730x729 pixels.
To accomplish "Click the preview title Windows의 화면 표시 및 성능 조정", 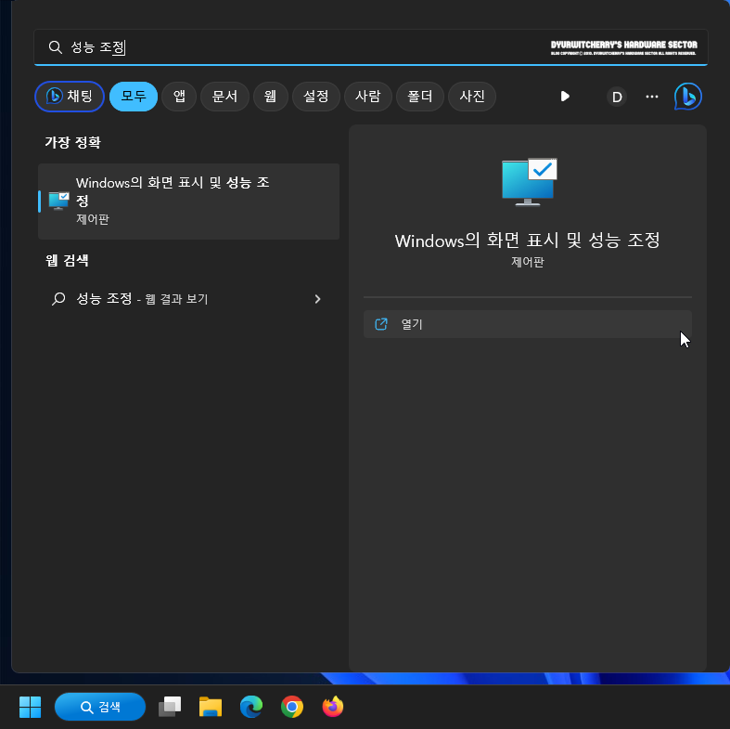I will click(x=528, y=241).
